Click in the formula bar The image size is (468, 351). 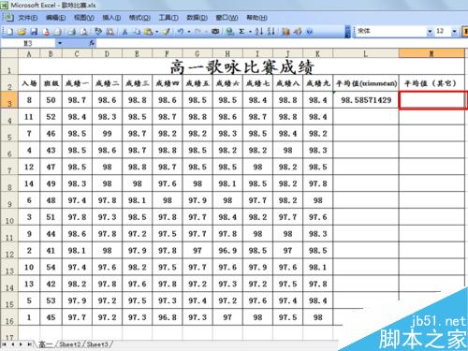pos(281,43)
